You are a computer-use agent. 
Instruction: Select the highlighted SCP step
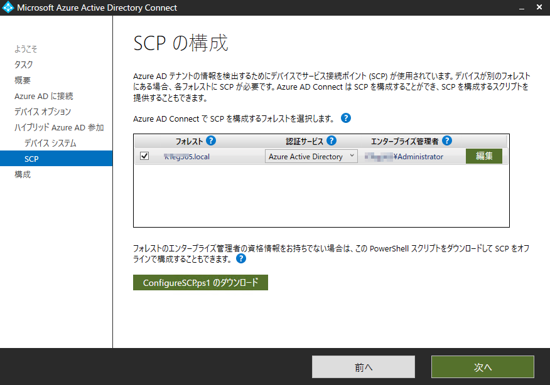click(56, 159)
